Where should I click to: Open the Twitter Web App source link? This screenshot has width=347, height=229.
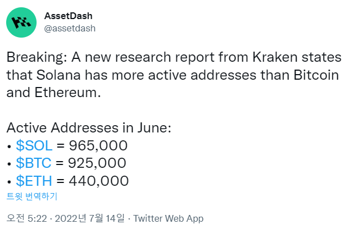[x=168, y=218]
